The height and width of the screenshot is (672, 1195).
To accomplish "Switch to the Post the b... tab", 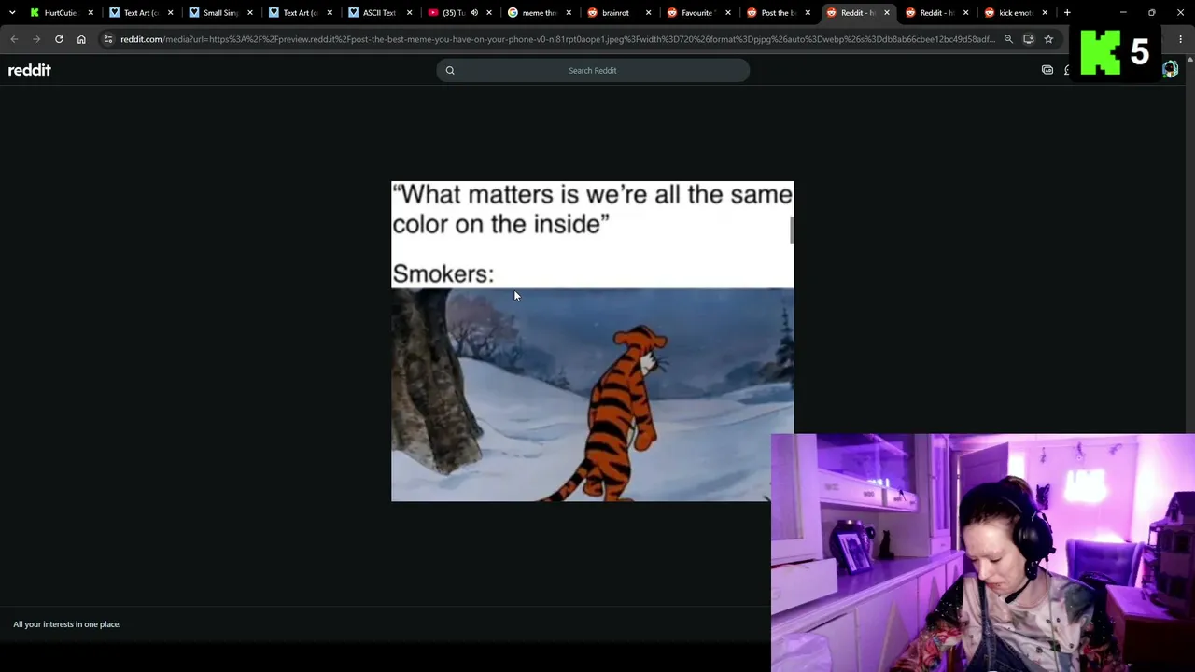I will [x=777, y=13].
